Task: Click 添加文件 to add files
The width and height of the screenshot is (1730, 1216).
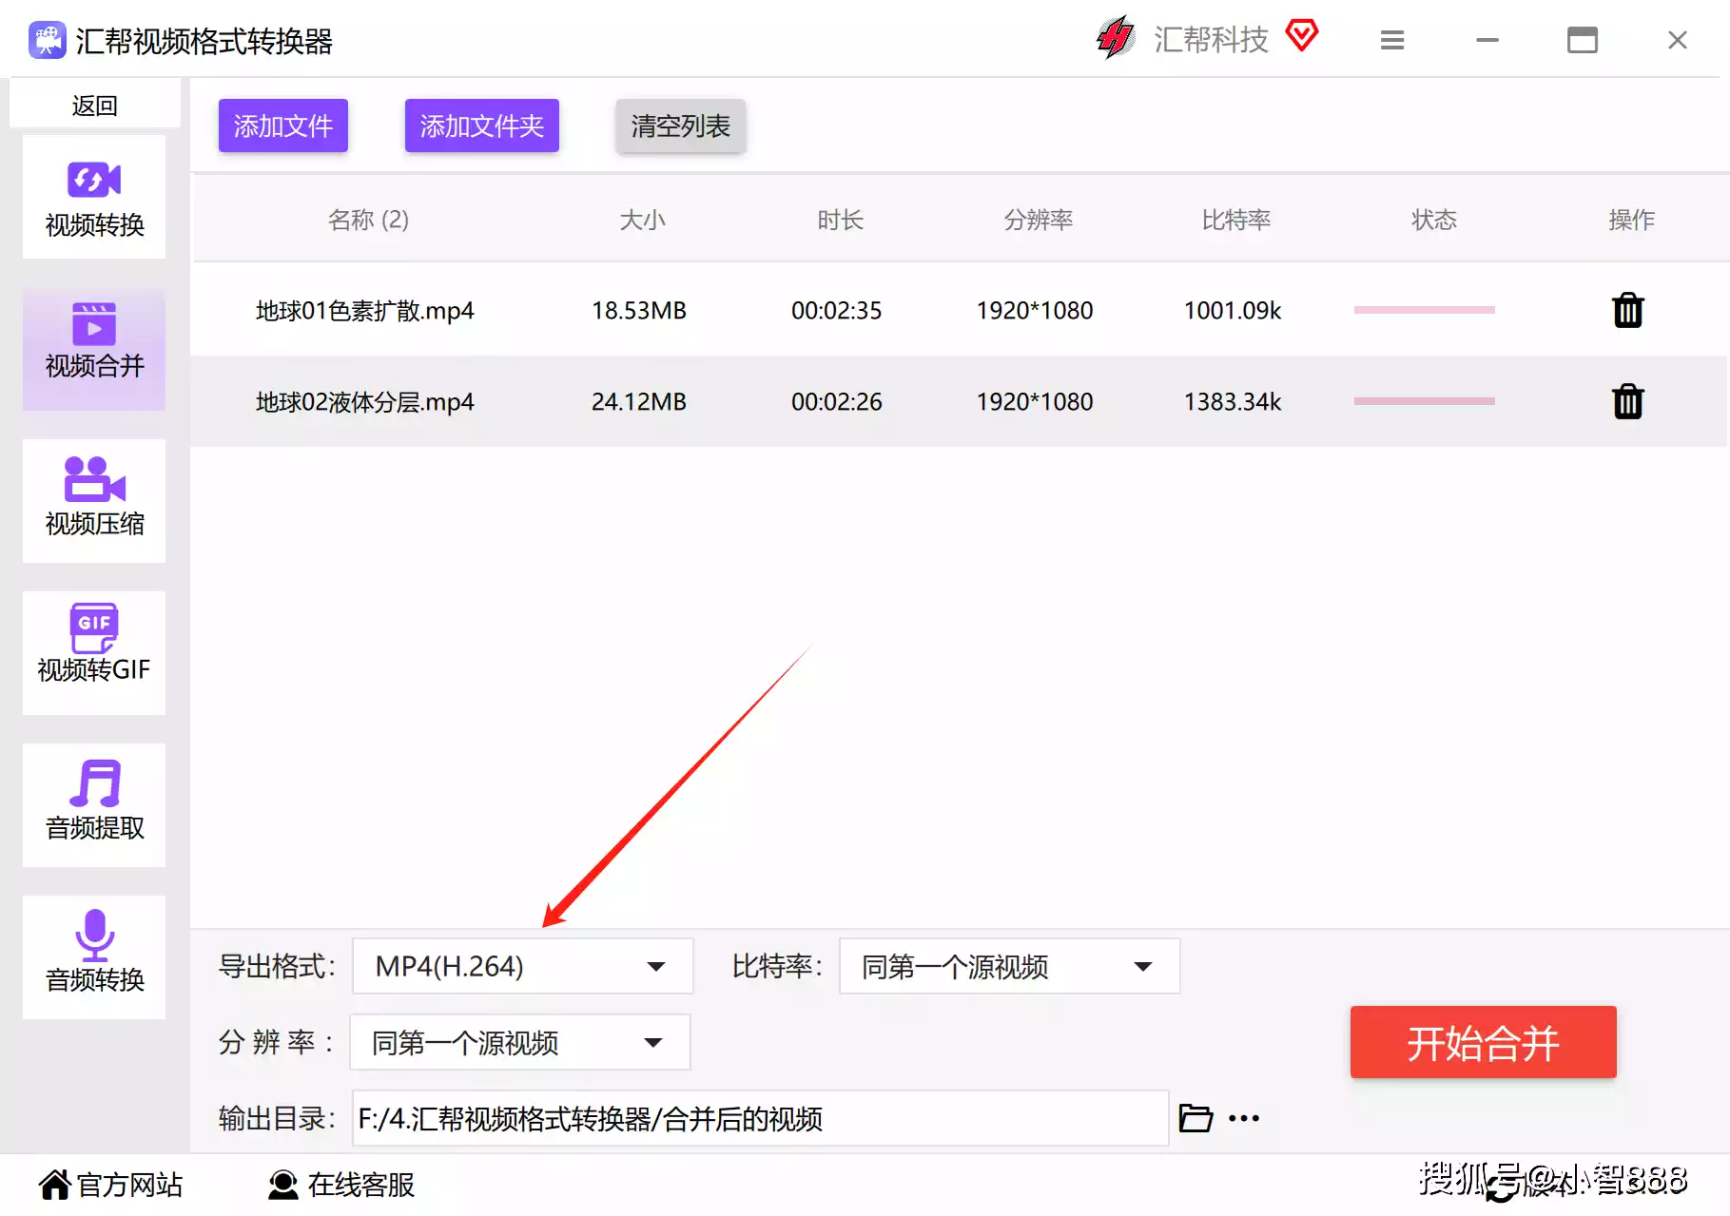Action: click(x=283, y=125)
